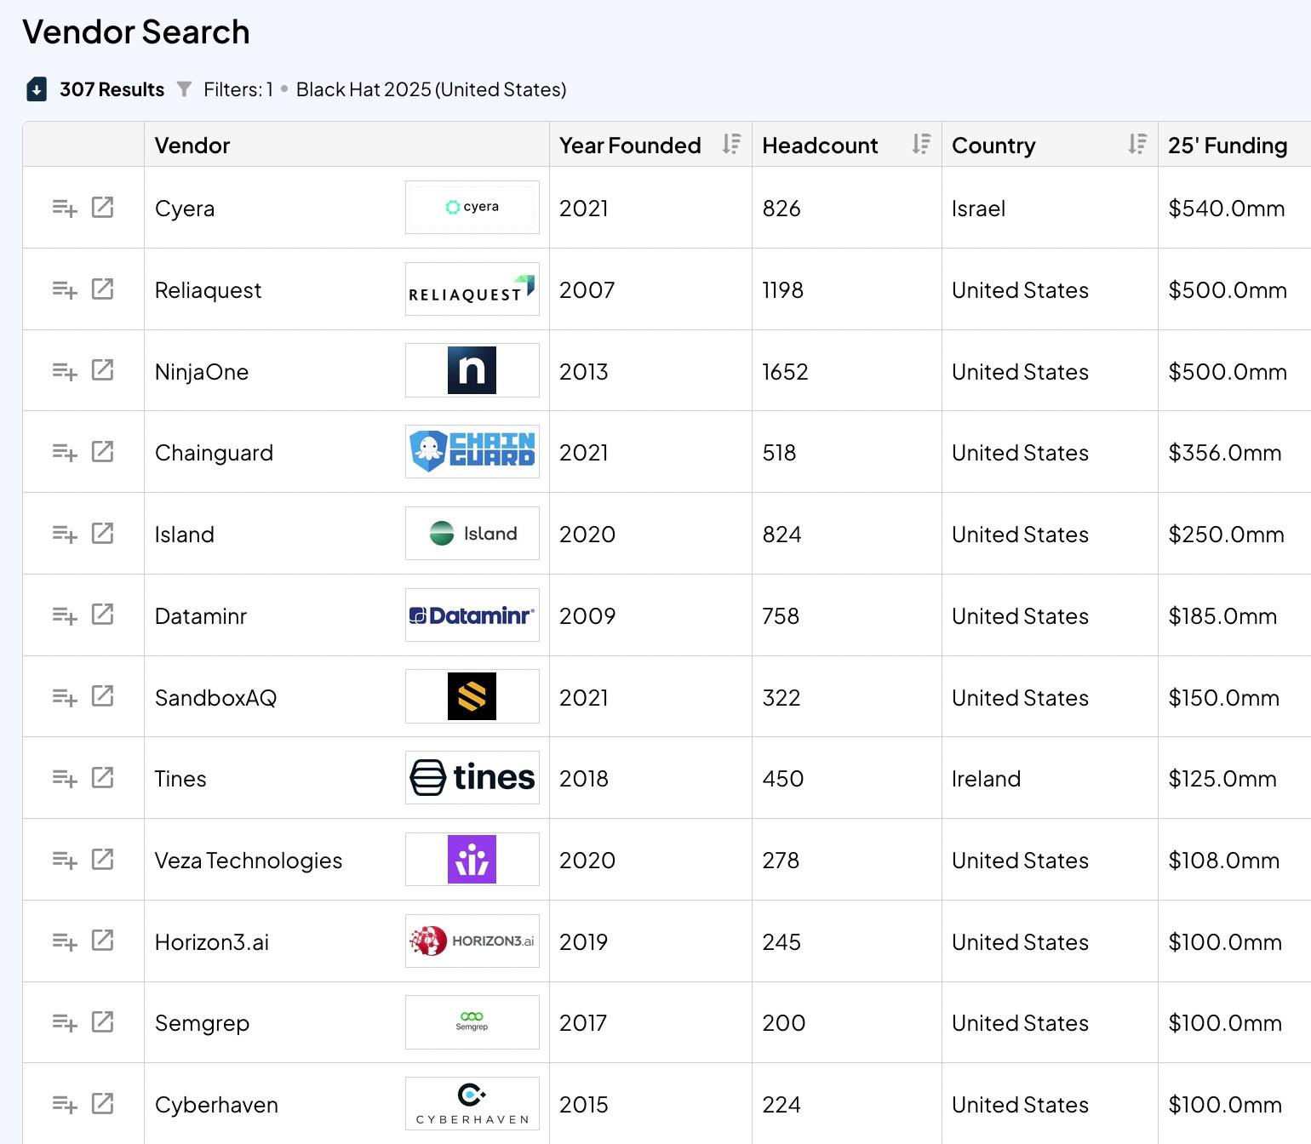Screen dimensions: 1311x1144
Task: Open Semgrep details external icon
Action: coord(102,1022)
